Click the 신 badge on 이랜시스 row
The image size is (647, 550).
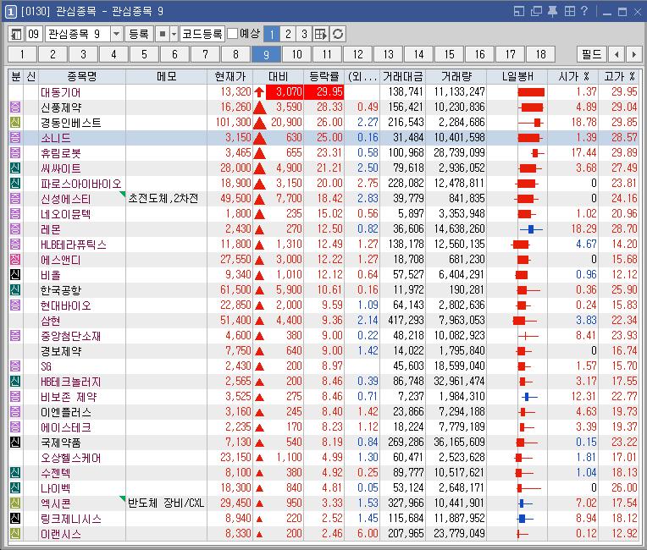coord(15,534)
